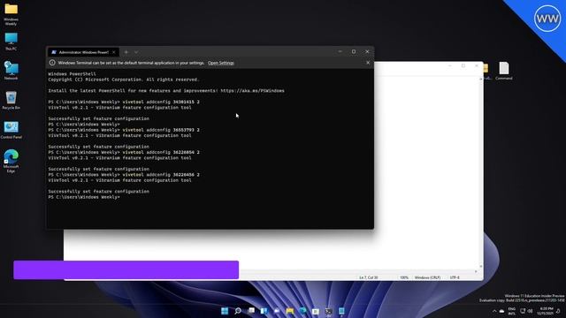
Task: Dismiss the default terminal notification bar
Action: 368,63
